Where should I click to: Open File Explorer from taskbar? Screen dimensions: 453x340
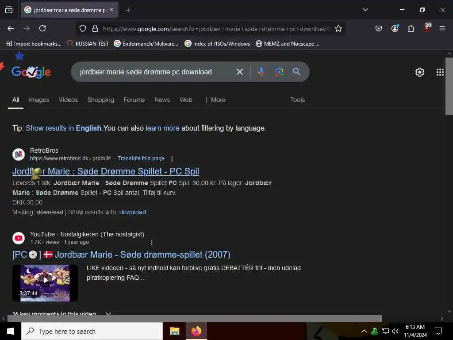click(174, 331)
